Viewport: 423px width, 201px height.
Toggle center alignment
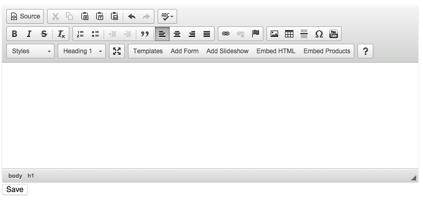177,34
